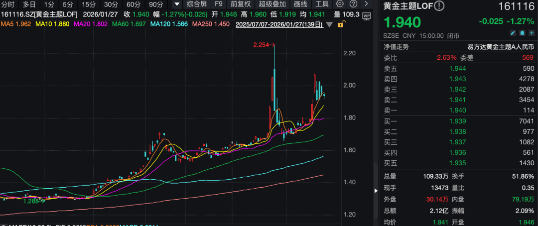Open the 工具 tools menu
Screen dimensions: 538x226
[x=322, y=4]
